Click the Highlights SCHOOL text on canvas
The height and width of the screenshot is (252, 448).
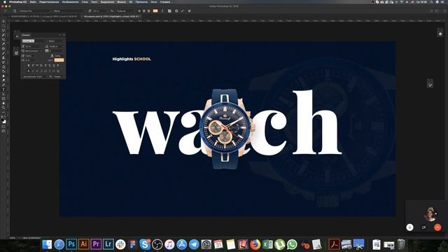(x=132, y=59)
